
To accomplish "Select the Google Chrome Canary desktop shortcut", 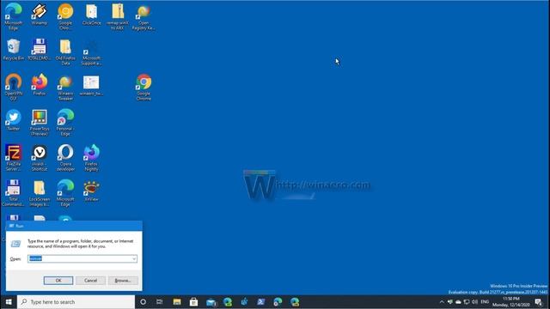I will [65, 17].
